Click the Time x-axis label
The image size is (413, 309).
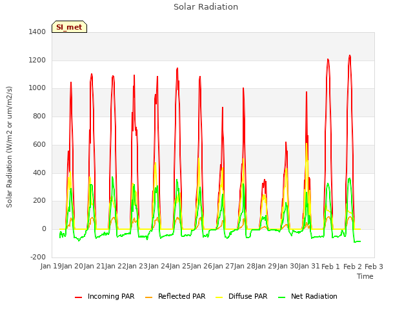tap(365, 276)
